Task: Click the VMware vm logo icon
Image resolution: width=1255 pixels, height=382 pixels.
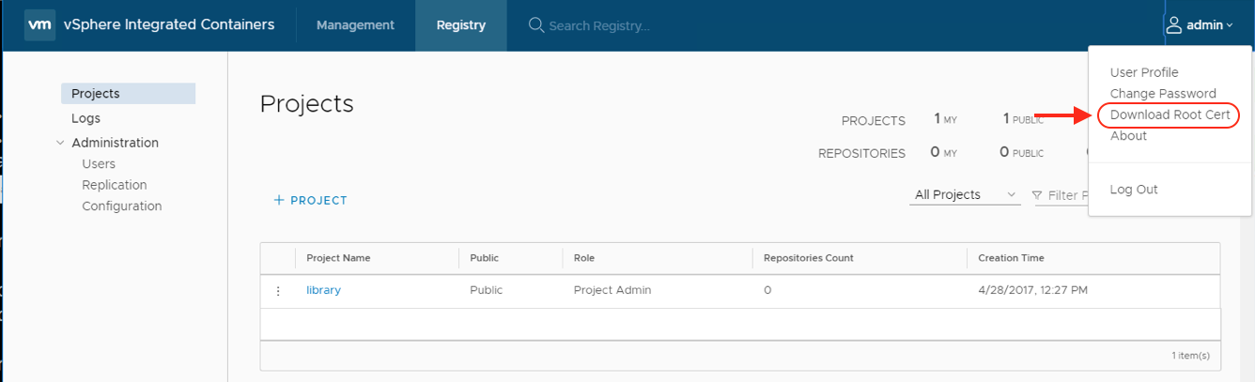Action: tap(39, 25)
